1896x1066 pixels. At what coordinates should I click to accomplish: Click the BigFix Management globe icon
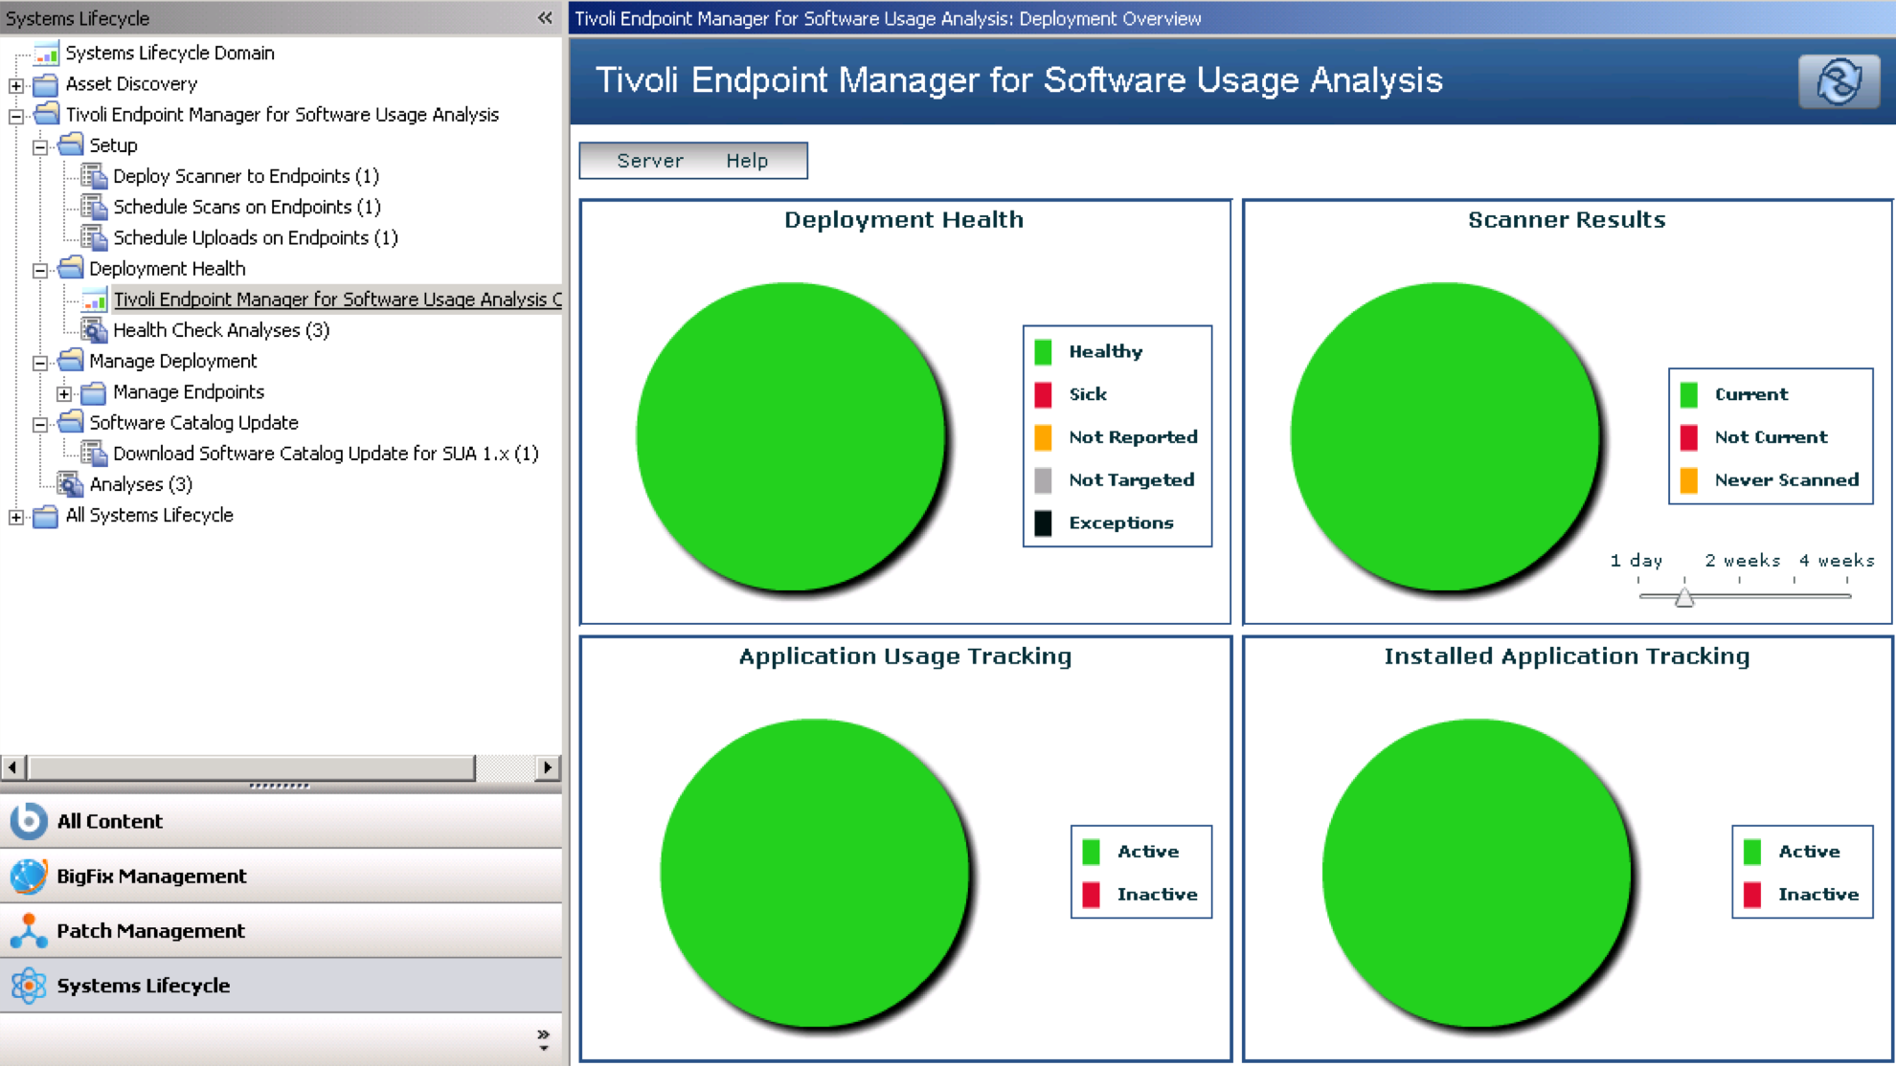(29, 876)
